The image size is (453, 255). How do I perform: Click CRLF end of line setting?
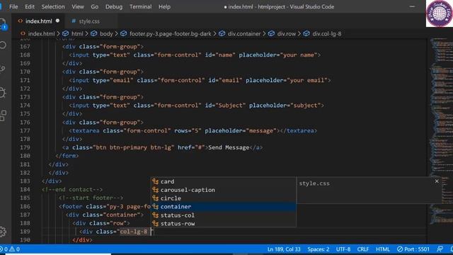362,249
